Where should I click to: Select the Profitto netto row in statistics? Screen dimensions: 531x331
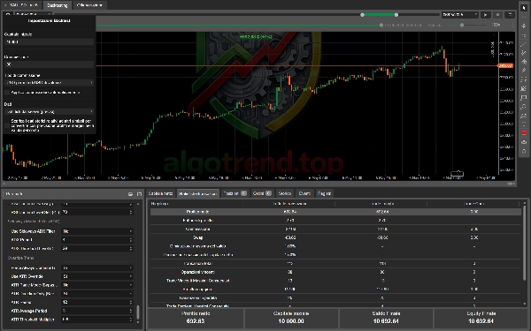[x=335, y=212]
